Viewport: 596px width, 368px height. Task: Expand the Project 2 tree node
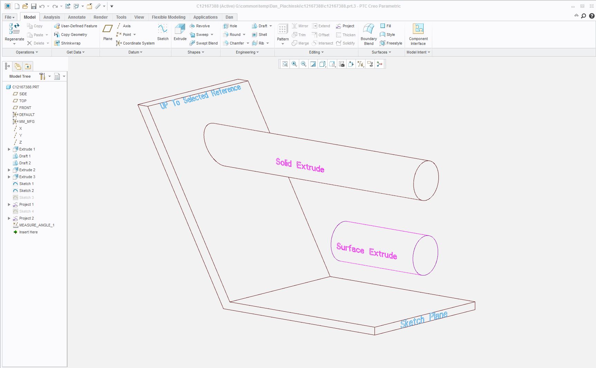click(9, 218)
